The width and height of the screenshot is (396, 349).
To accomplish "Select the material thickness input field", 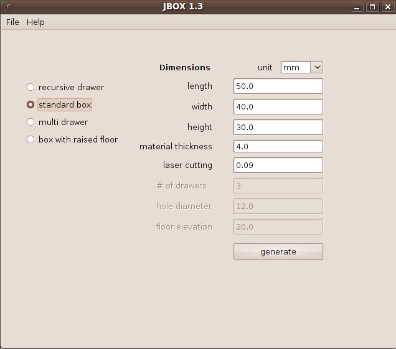I will (278, 146).
